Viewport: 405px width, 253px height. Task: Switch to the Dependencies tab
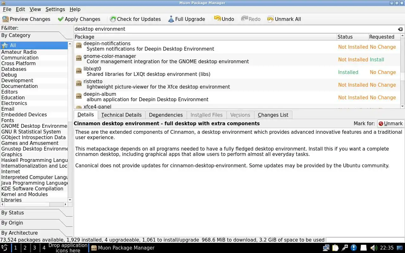(166, 115)
